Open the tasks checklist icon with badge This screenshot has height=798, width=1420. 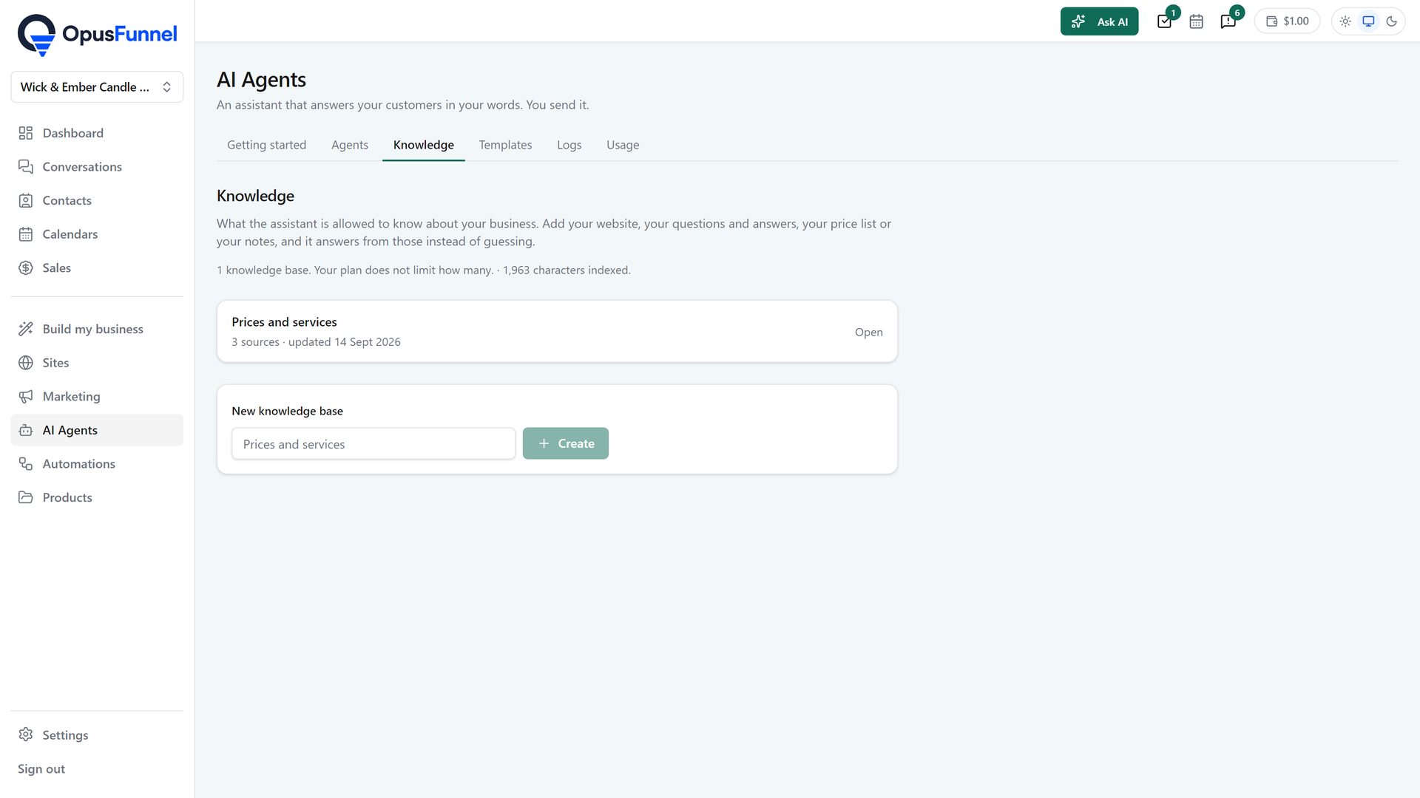[1165, 21]
